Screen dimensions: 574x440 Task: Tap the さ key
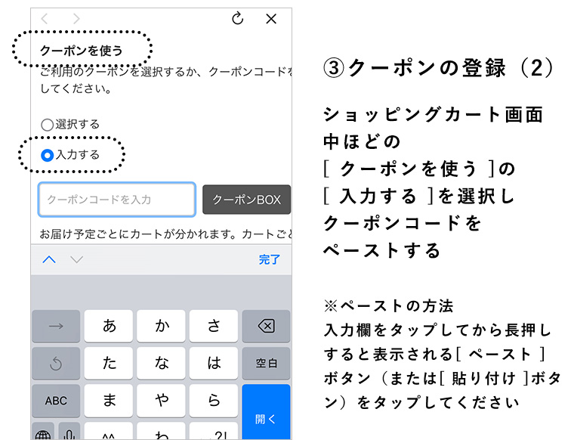click(214, 326)
